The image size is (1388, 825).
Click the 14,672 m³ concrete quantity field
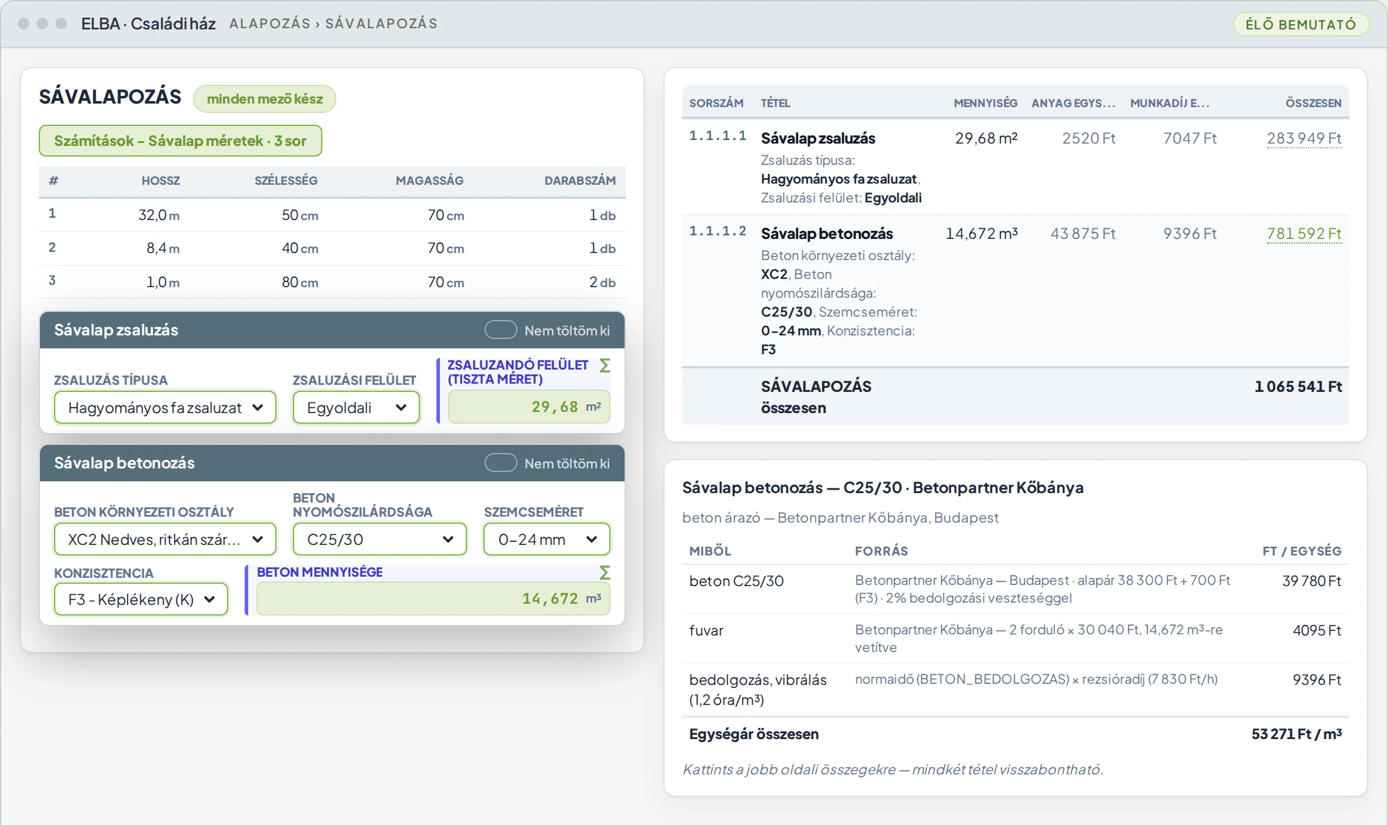click(x=433, y=598)
